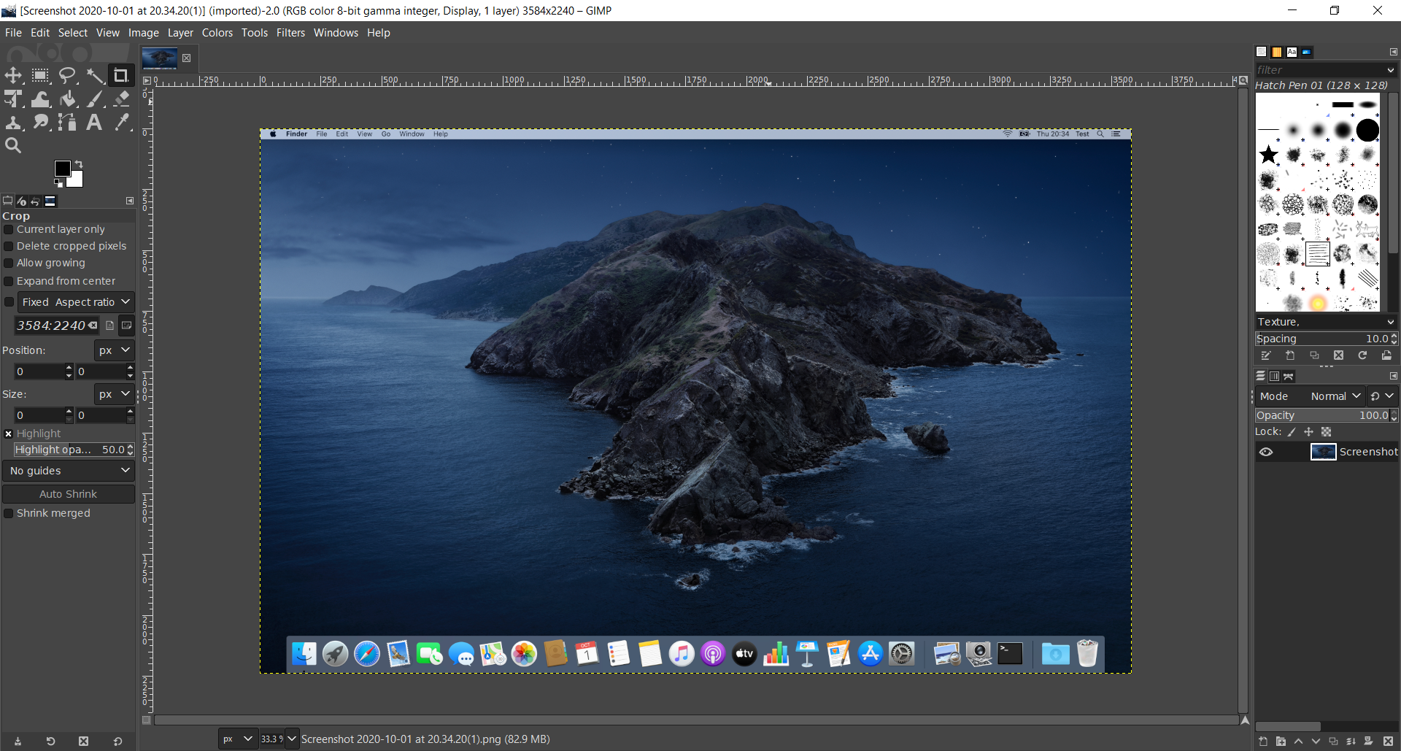The image size is (1401, 751).
Task: Pick the Free Select lasso tool
Action: [67, 75]
